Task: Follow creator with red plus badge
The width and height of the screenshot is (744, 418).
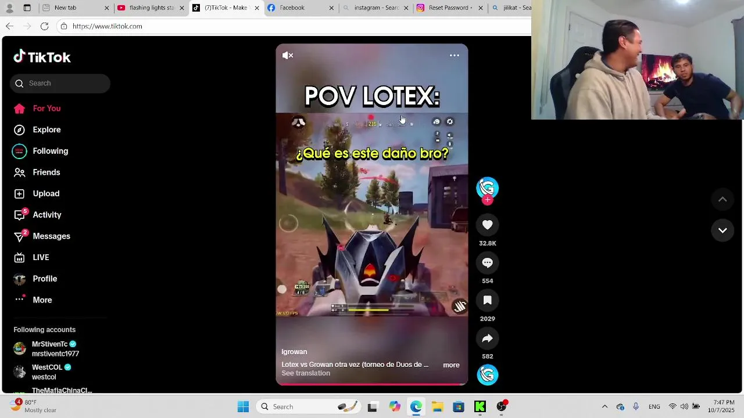Action: [487, 200]
